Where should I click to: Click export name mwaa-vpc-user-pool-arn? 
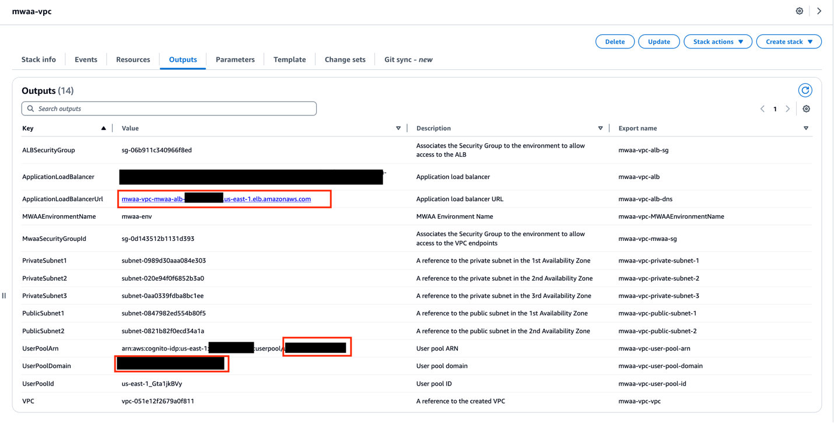[x=653, y=349]
